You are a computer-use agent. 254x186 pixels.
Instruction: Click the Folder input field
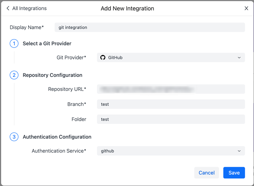[171, 119]
